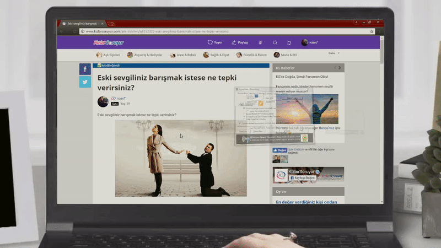Open the Alışveriş & Hediyeler category

point(144,55)
